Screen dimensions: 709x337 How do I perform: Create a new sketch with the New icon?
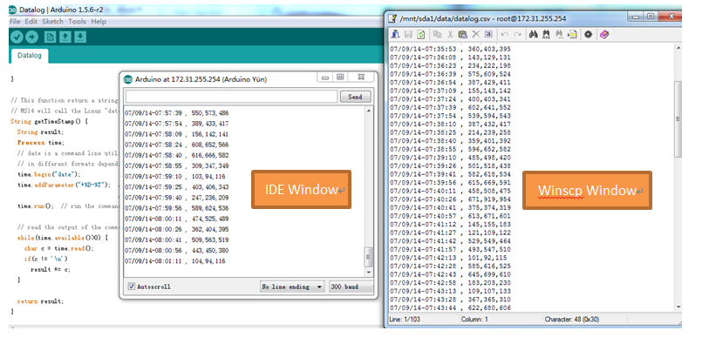(51, 37)
